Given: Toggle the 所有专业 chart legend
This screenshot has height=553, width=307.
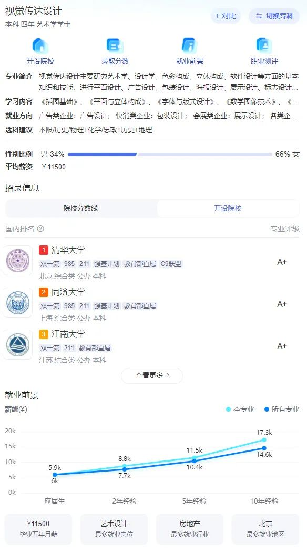Looking at the screenshot, I should click(x=282, y=409).
